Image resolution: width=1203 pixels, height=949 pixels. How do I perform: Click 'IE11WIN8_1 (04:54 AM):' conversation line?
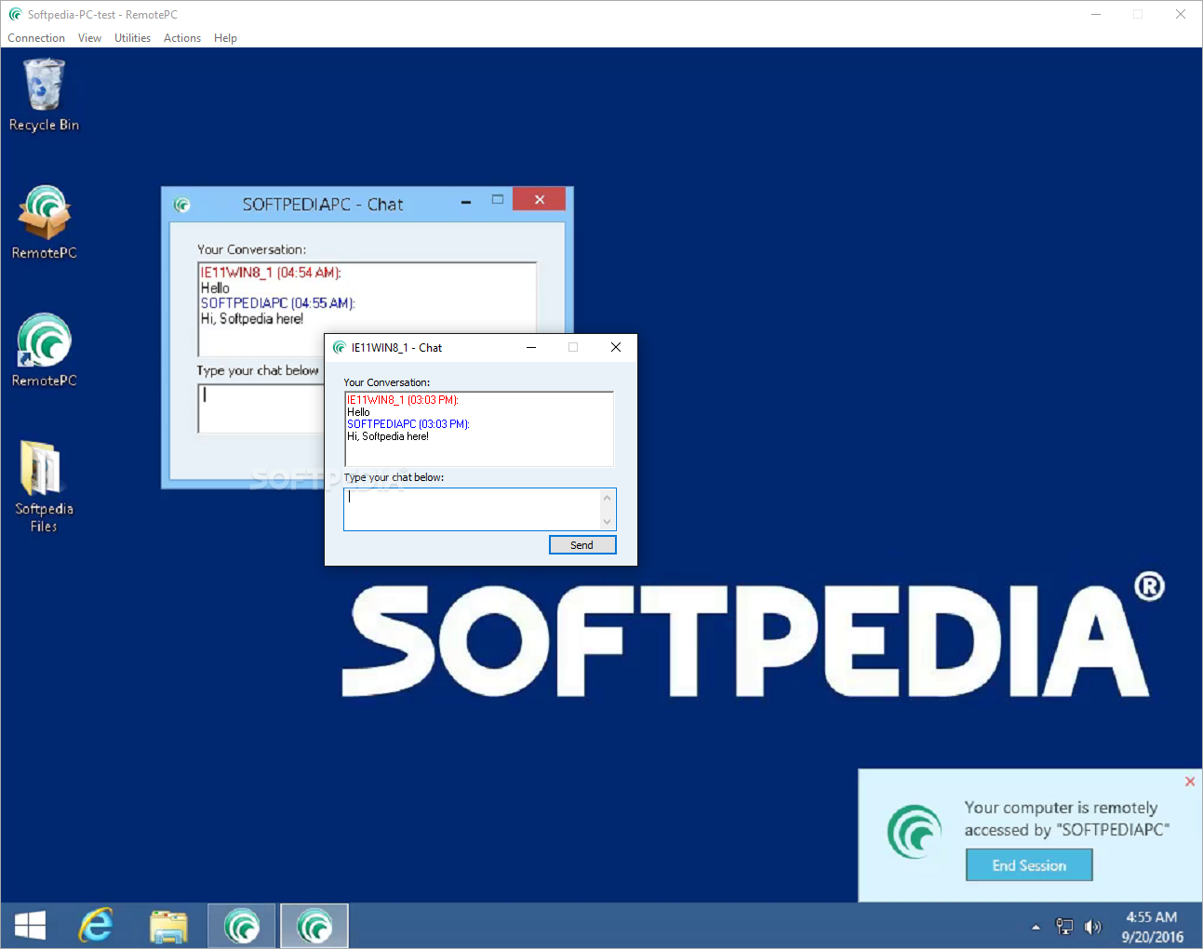pyautogui.click(x=272, y=273)
